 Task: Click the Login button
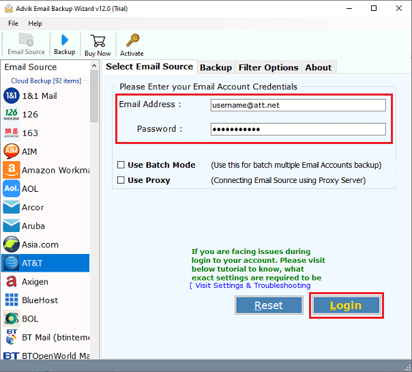pyautogui.click(x=346, y=305)
